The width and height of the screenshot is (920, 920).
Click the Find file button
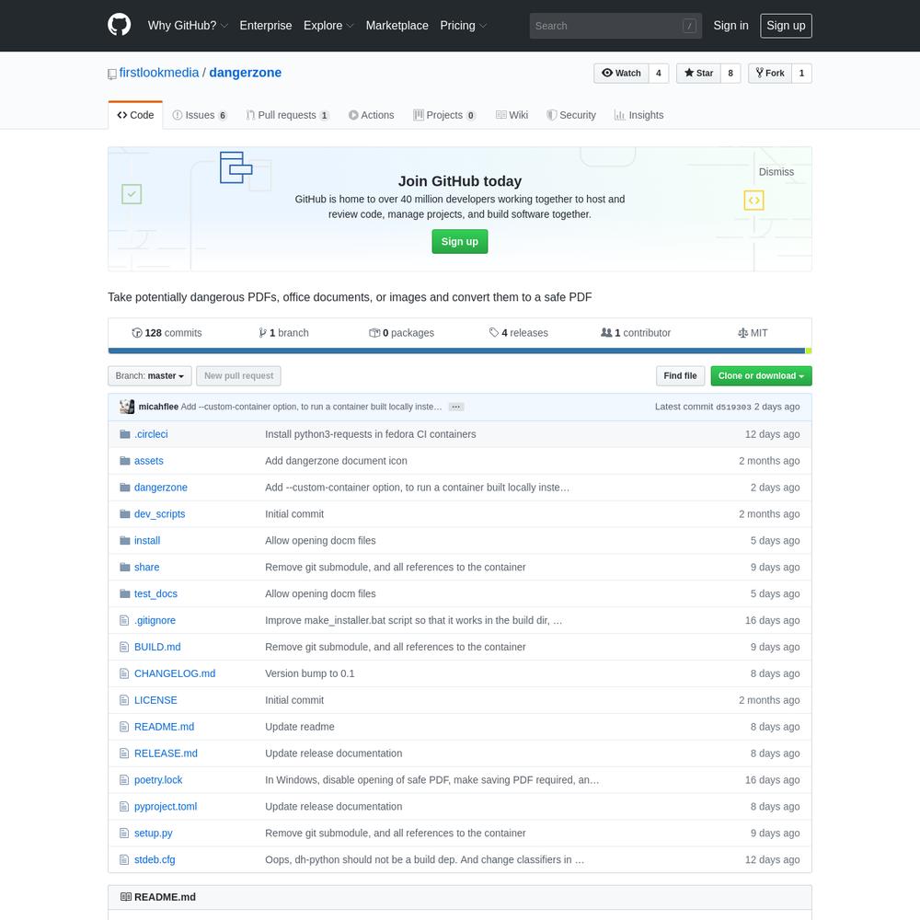pos(680,376)
